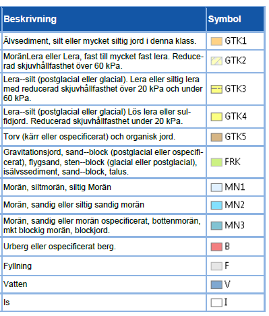Pick the red B bedrock swatch
The height and width of the screenshot is (316, 269).
[216, 247]
